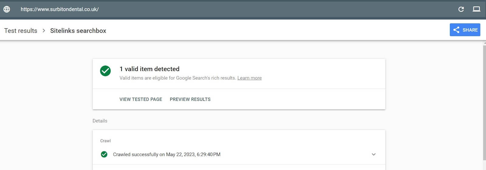Click the vertical scrollbar thumb
Screen dimensions: 486x170
coord(484,103)
